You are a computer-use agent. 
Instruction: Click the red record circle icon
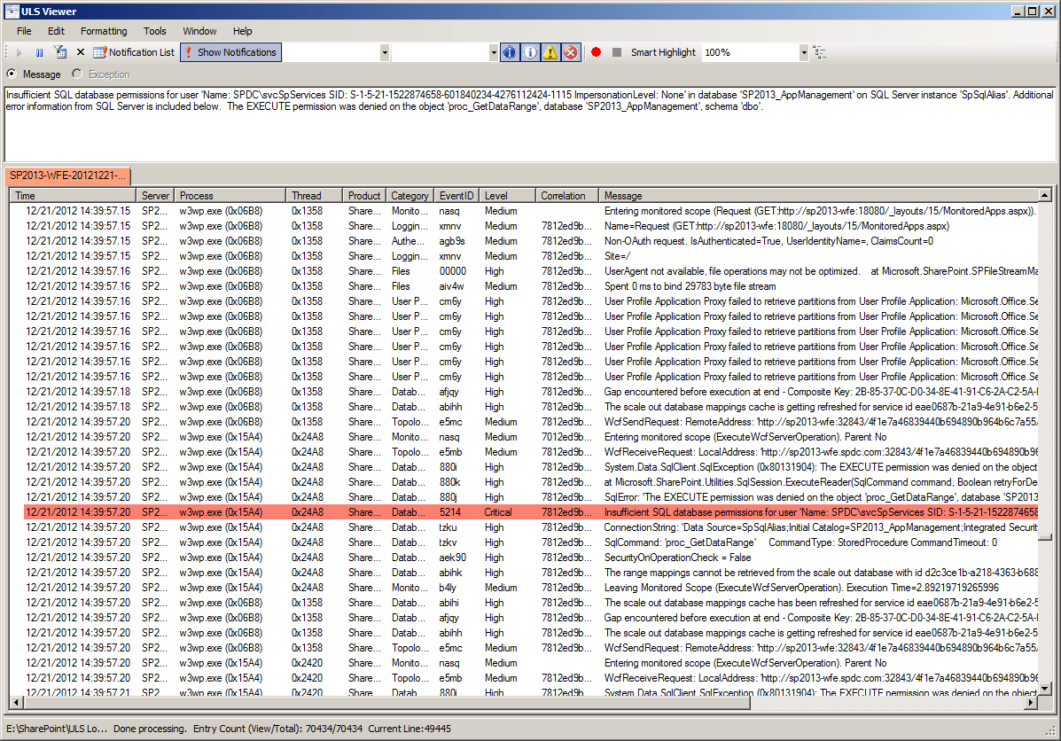point(597,52)
